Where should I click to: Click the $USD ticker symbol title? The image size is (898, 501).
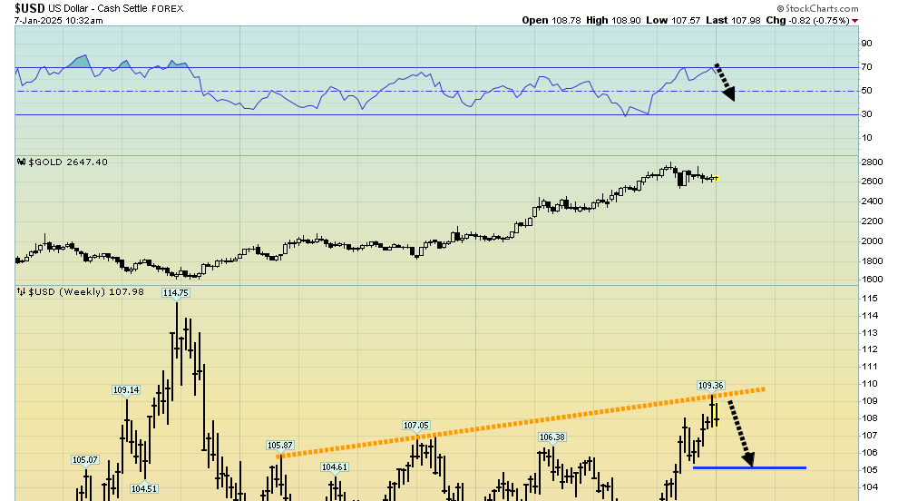tap(32, 7)
